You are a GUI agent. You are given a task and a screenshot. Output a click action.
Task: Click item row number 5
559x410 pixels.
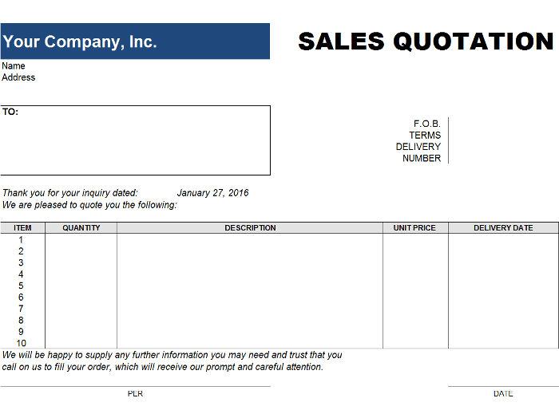(x=21, y=286)
